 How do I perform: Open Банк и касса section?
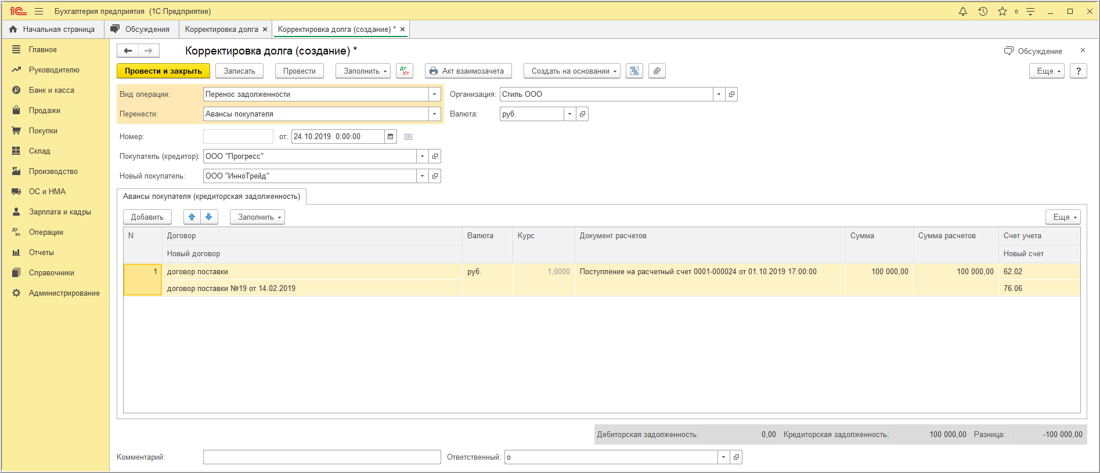click(x=51, y=90)
